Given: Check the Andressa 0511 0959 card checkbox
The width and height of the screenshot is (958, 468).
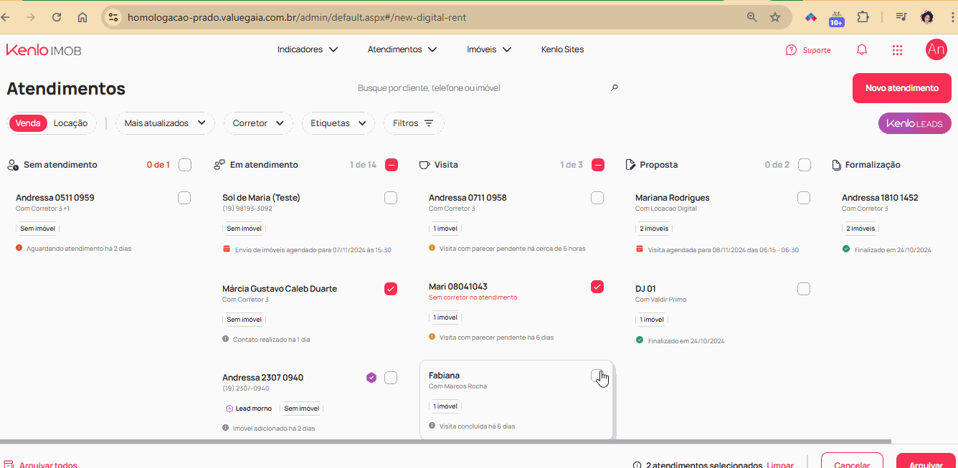Looking at the screenshot, I should (184, 198).
